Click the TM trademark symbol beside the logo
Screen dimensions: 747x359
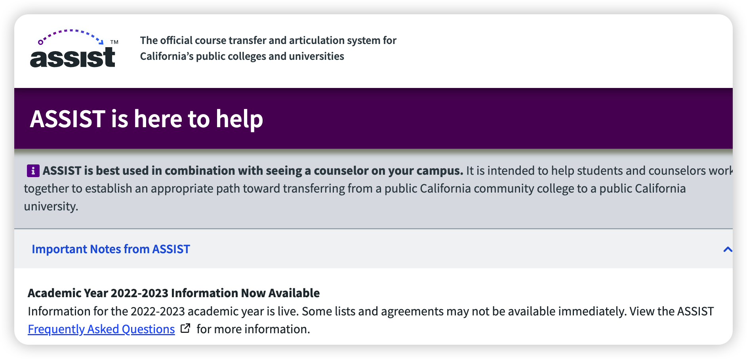coord(114,42)
